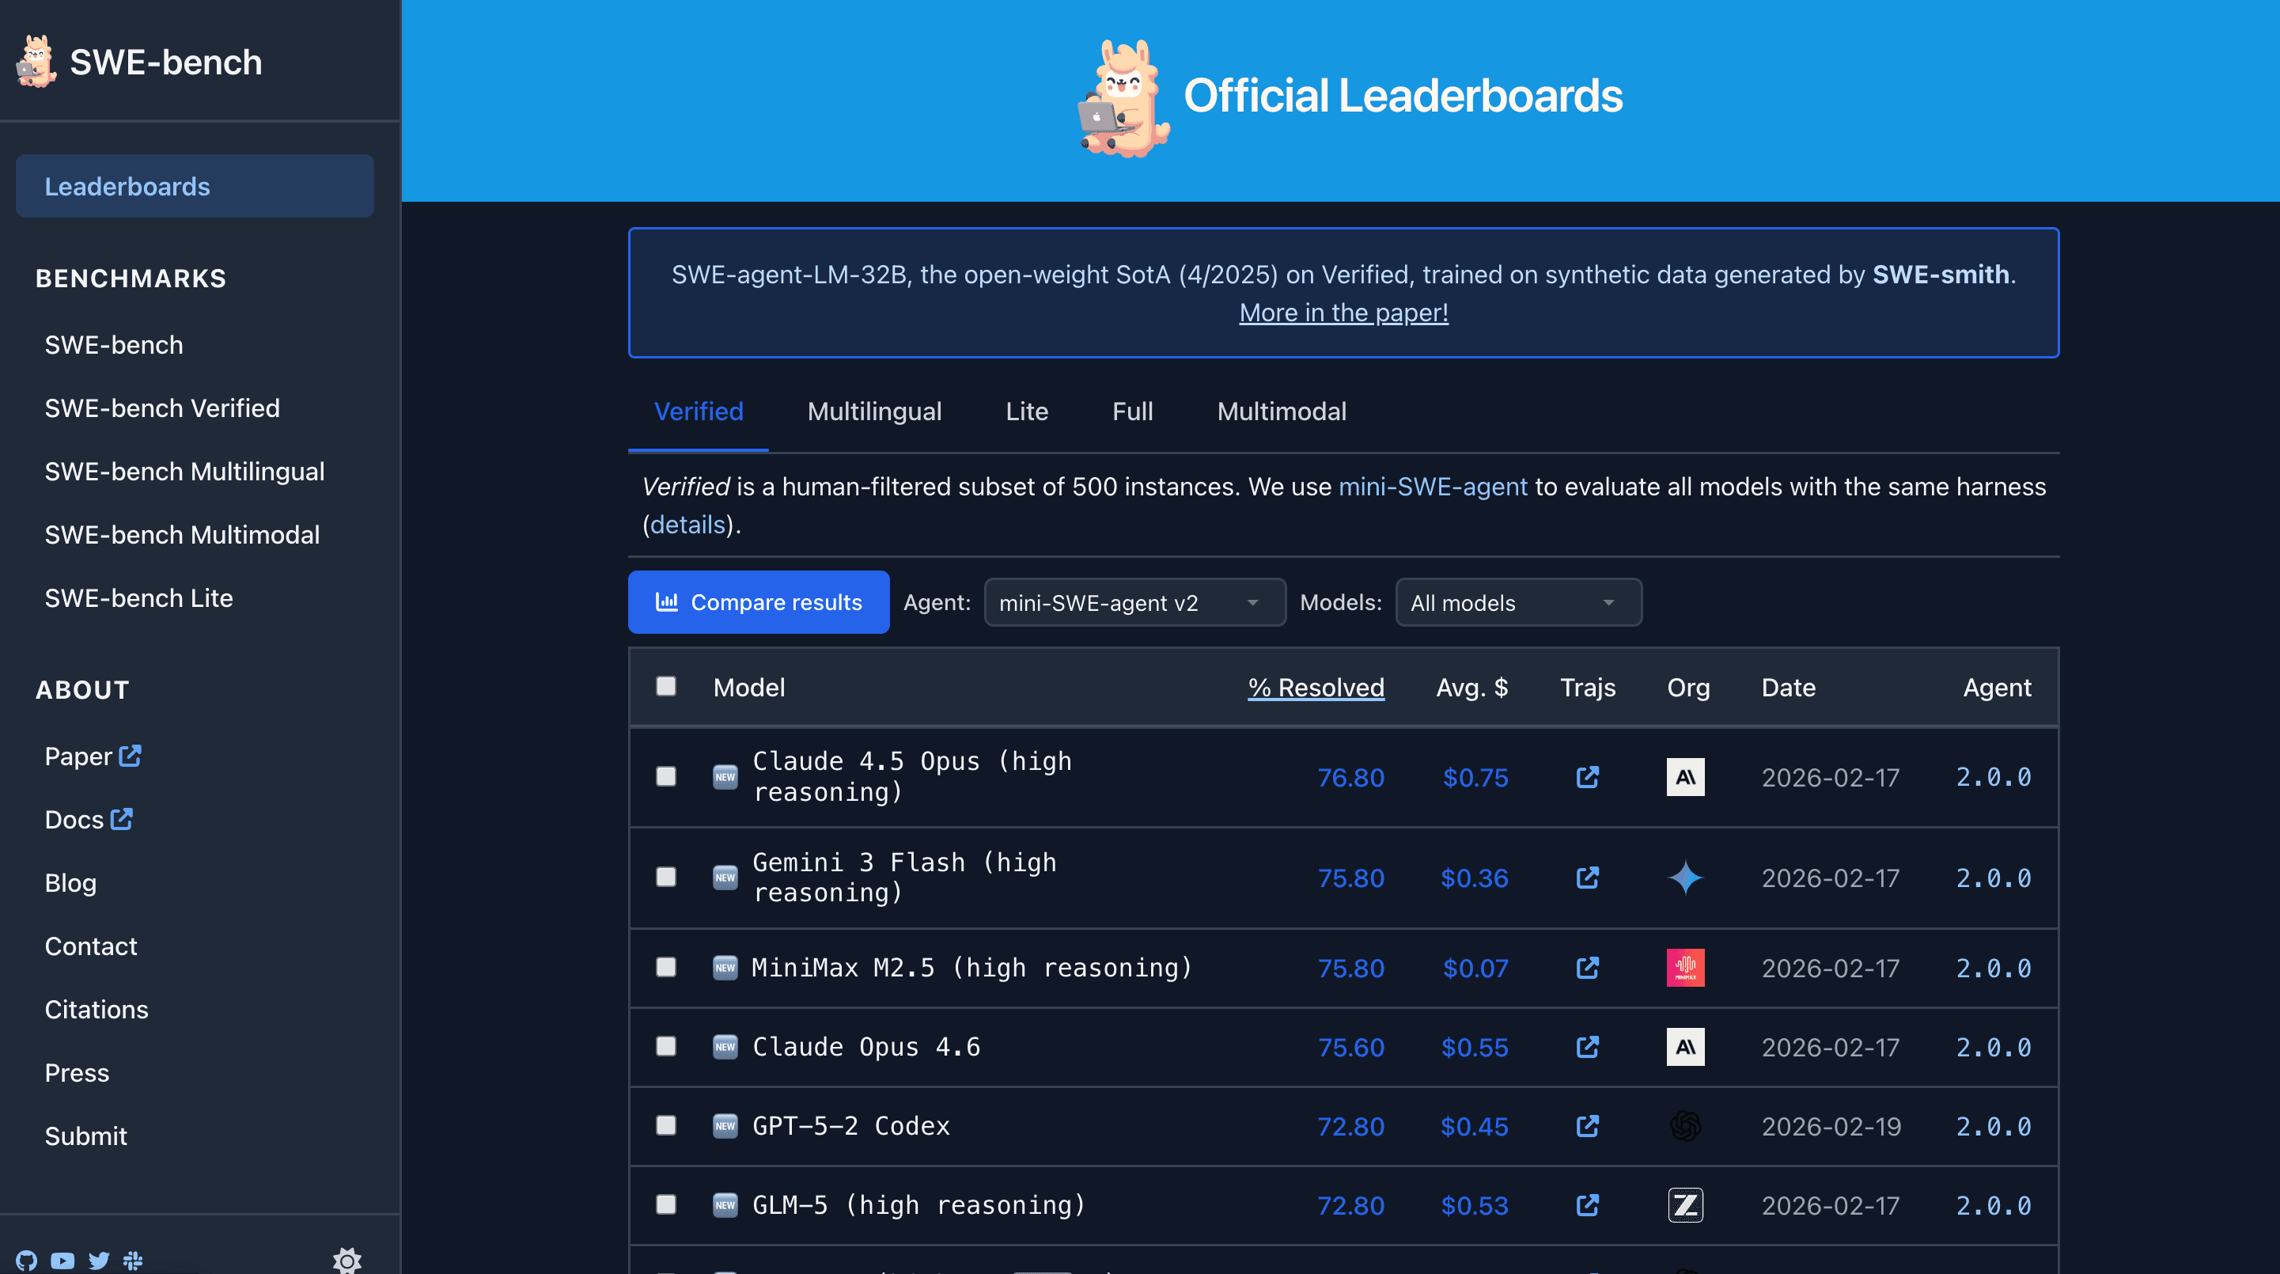Image resolution: width=2280 pixels, height=1274 pixels.
Task: Follow the More in the paper! link
Action: tap(1343, 313)
